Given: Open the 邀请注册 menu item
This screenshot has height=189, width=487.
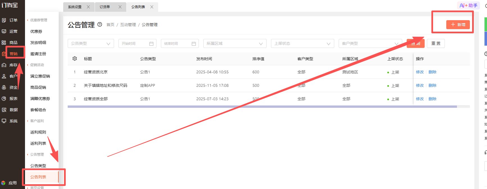Looking at the screenshot, I should [38, 54].
